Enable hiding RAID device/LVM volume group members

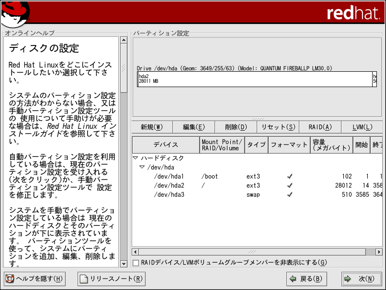coord(136,263)
